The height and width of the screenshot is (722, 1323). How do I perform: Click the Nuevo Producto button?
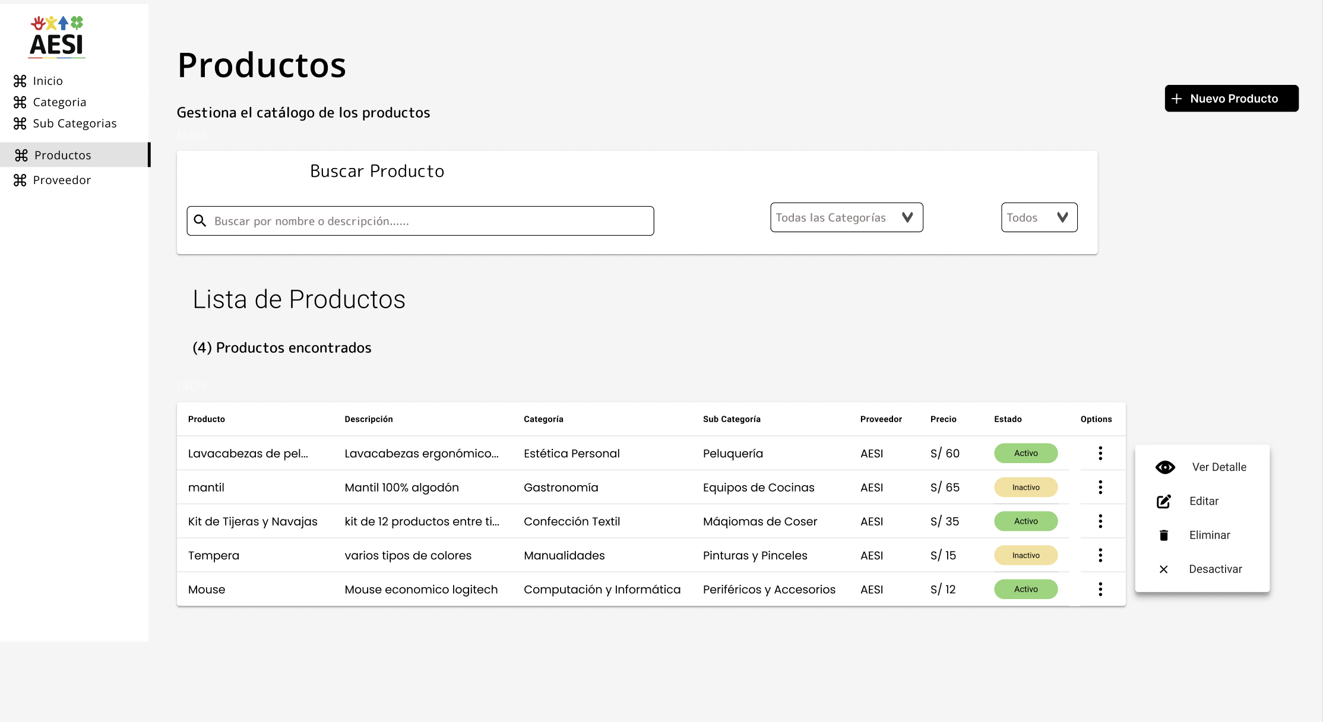[x=1232, y=99]
